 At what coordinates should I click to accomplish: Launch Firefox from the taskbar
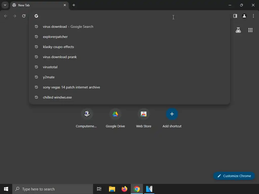[124, 189]
